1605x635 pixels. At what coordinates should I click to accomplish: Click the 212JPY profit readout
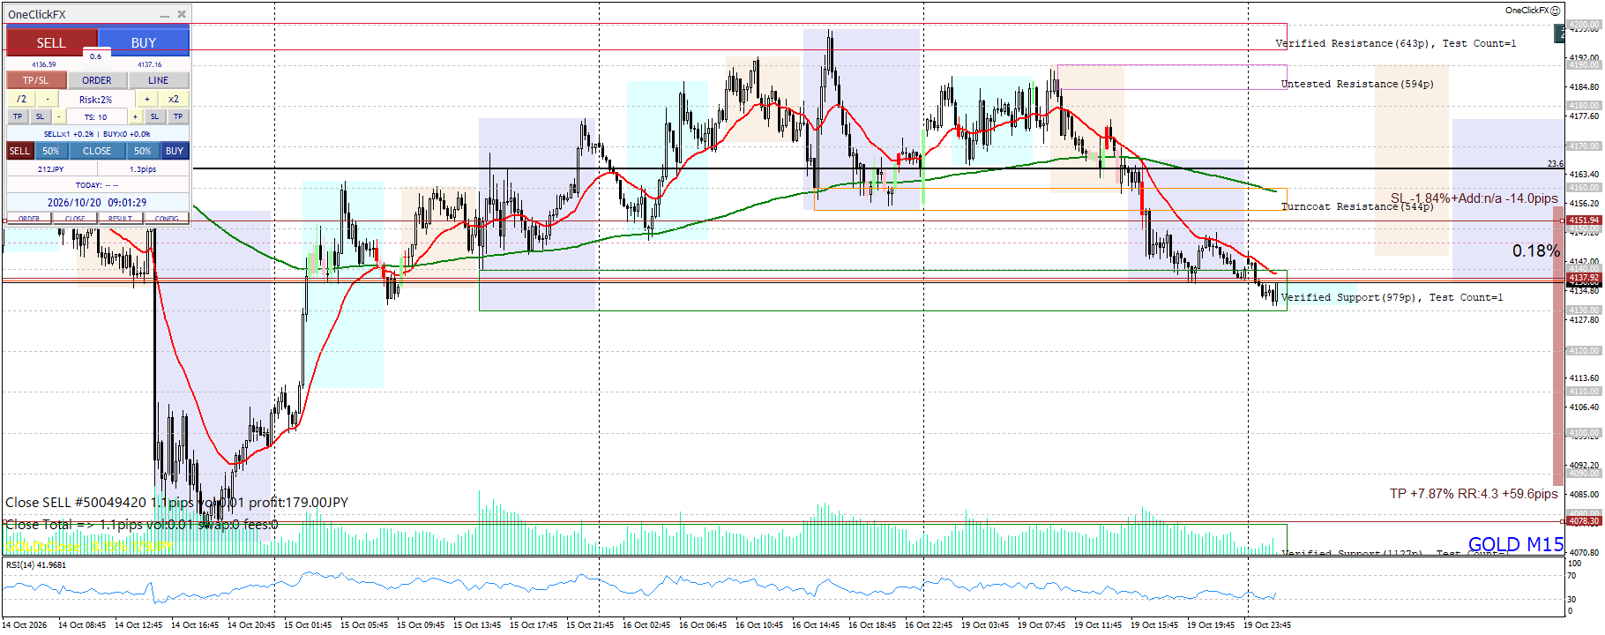click(51, 169)
